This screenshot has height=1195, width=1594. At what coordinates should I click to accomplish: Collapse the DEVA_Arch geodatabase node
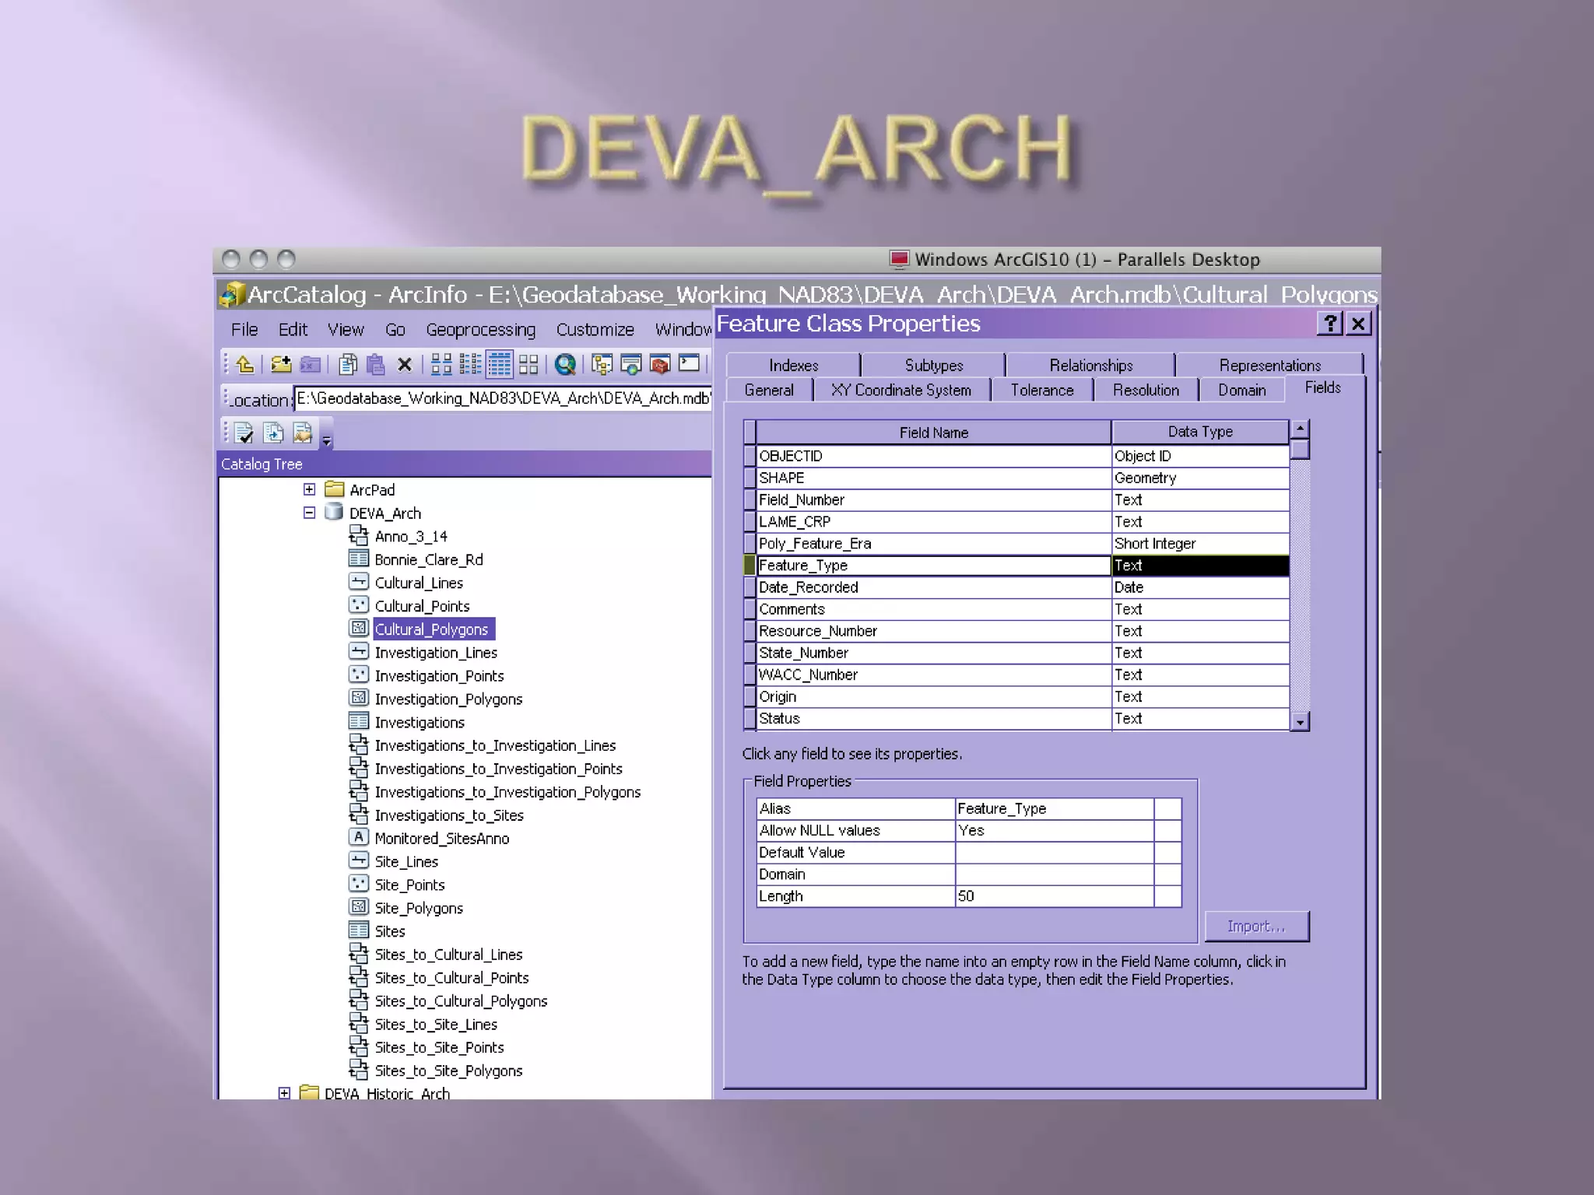pyautogui.click(x=309, y=513)
